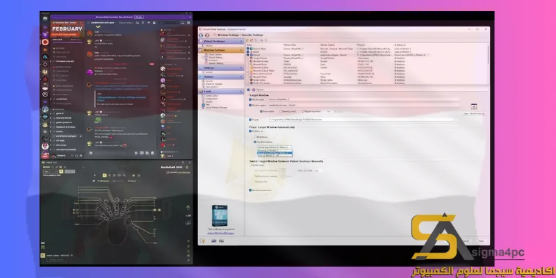Deafen headphones icon in Discord user panel
Viewport: 556px width, 278px height.
(x=76, y=155)
